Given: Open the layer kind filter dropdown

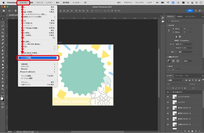Looking at the screenshot, I should [175, 80].
